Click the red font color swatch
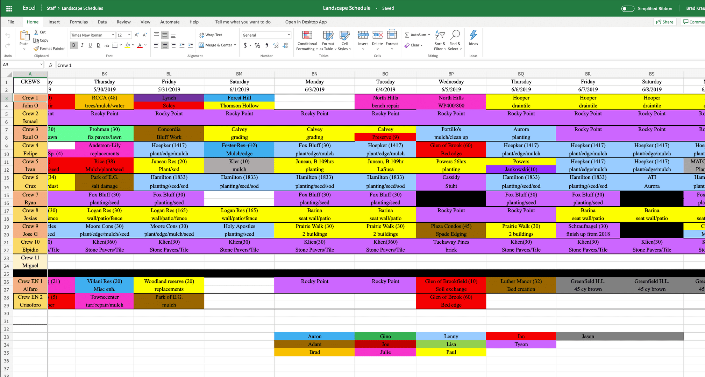Image resolution: width=705 pixels, height=377 pixels. [140, 45]
